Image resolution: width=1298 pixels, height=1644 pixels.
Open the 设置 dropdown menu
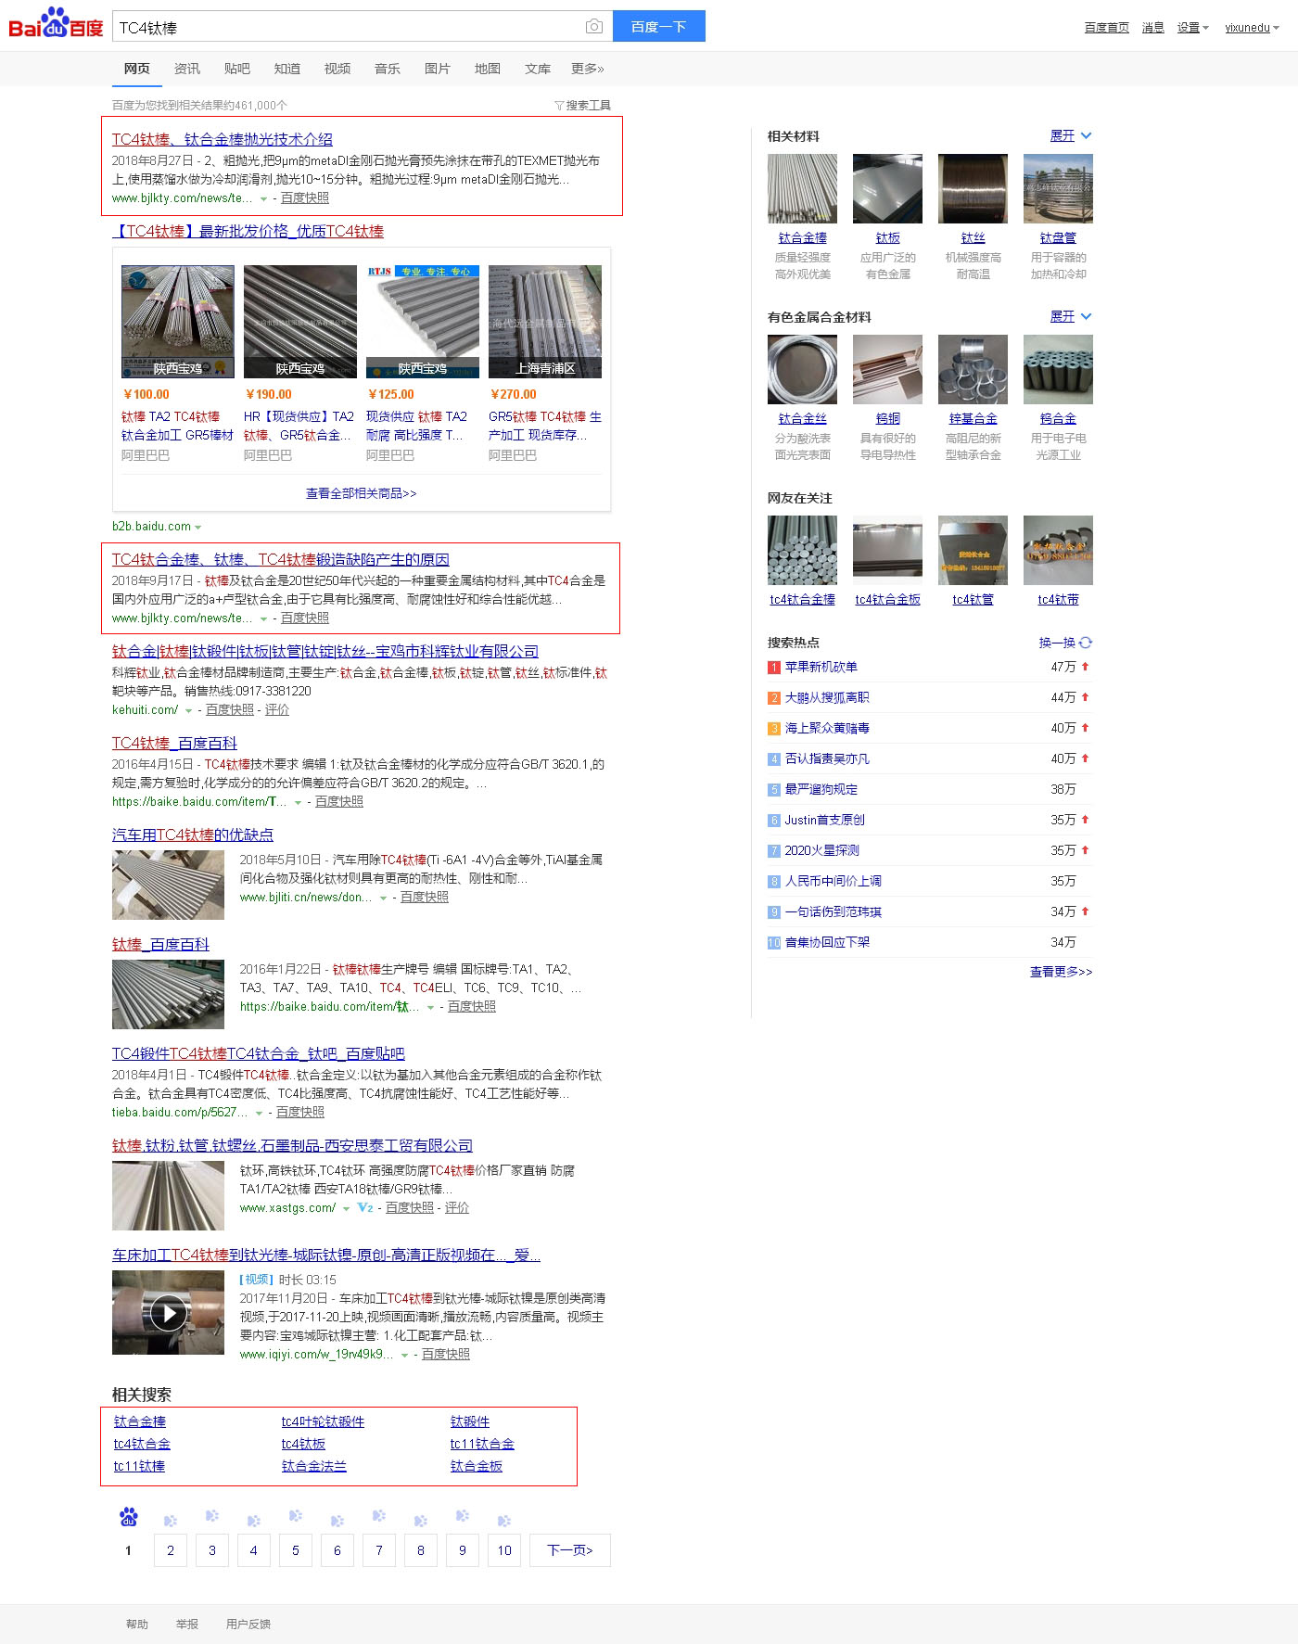pos(1193,28)
